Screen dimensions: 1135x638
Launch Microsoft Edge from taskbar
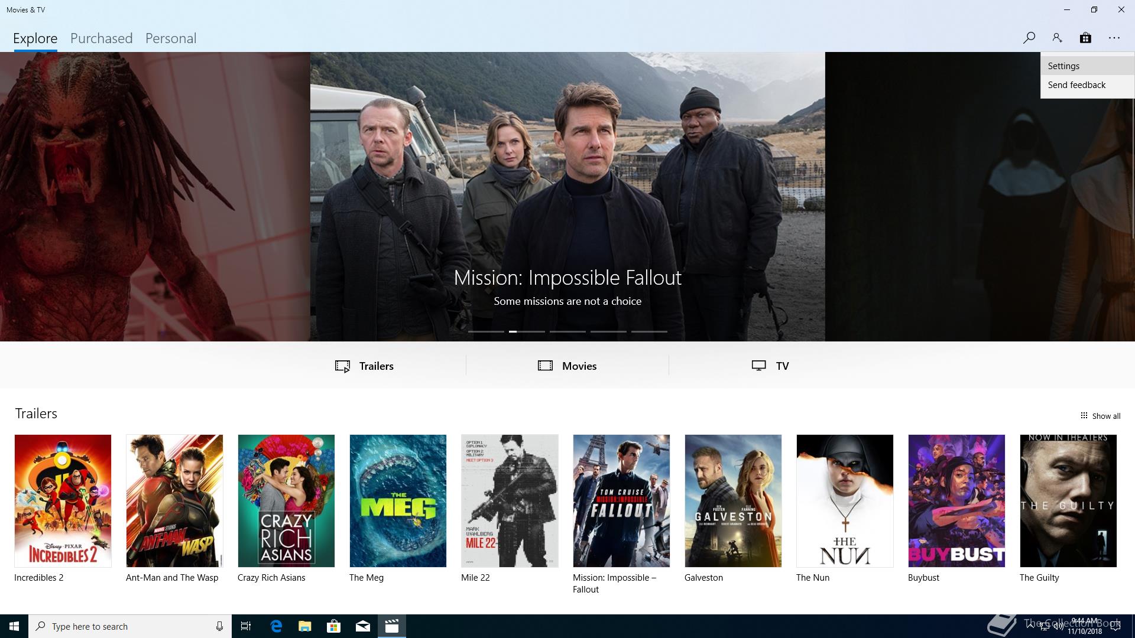[275, 626]
